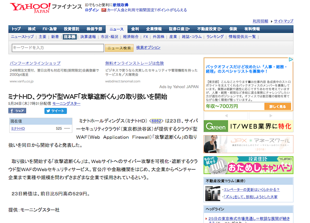Image resolution: width=310 pixels, height=223 pixels.
Task: Select 主要 news category
Action: (x=43, y=37)
